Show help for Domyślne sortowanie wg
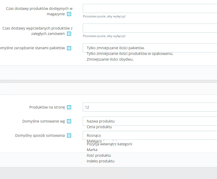Viewport: 217px width, 179px height. coord(69,121)
